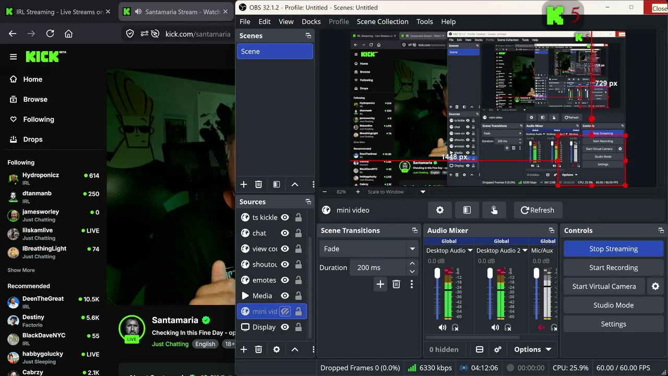Image resolution: width=668 pixels, height=376 pixels.
Task: Add a new source in Sources dock
Action: coord(244,349)
